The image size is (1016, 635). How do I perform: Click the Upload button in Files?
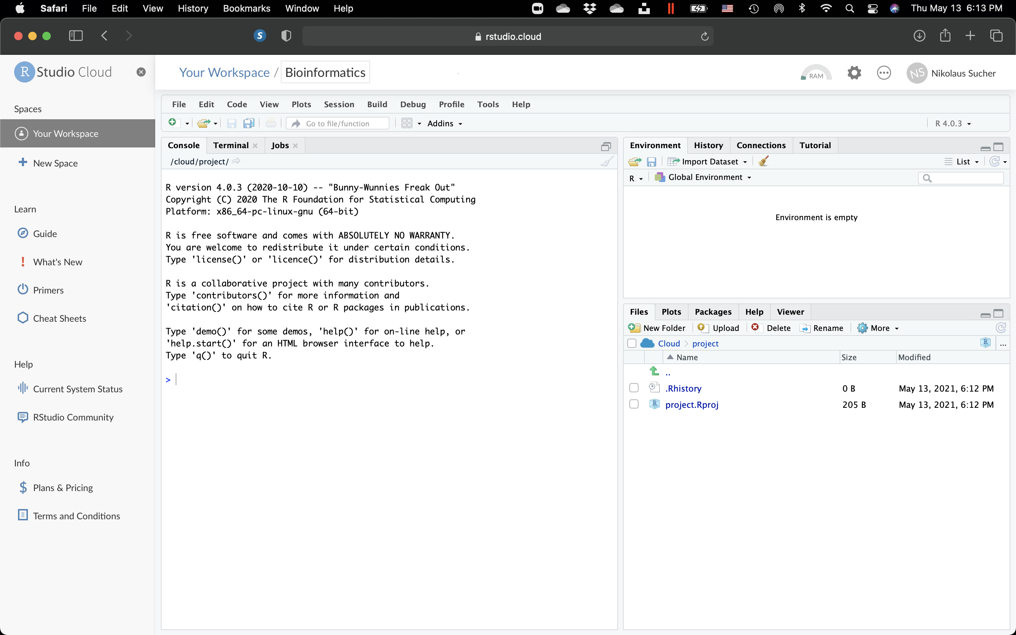718,328
